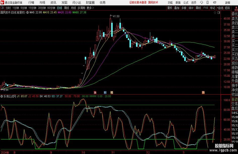Click the 通达信 red logo icon
This screenshot has width=238, height=154.
tap(3, 3)
